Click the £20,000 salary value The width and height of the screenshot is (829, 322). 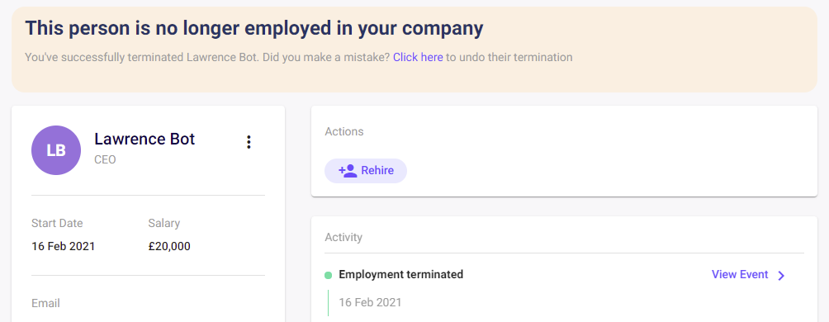click(x=169, y=246)
